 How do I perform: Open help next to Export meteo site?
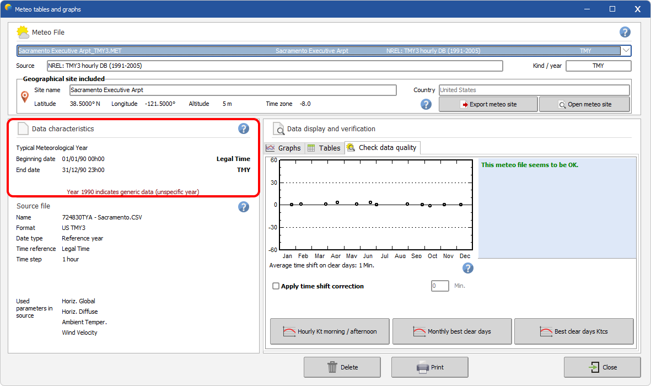[x=426, y=104]
